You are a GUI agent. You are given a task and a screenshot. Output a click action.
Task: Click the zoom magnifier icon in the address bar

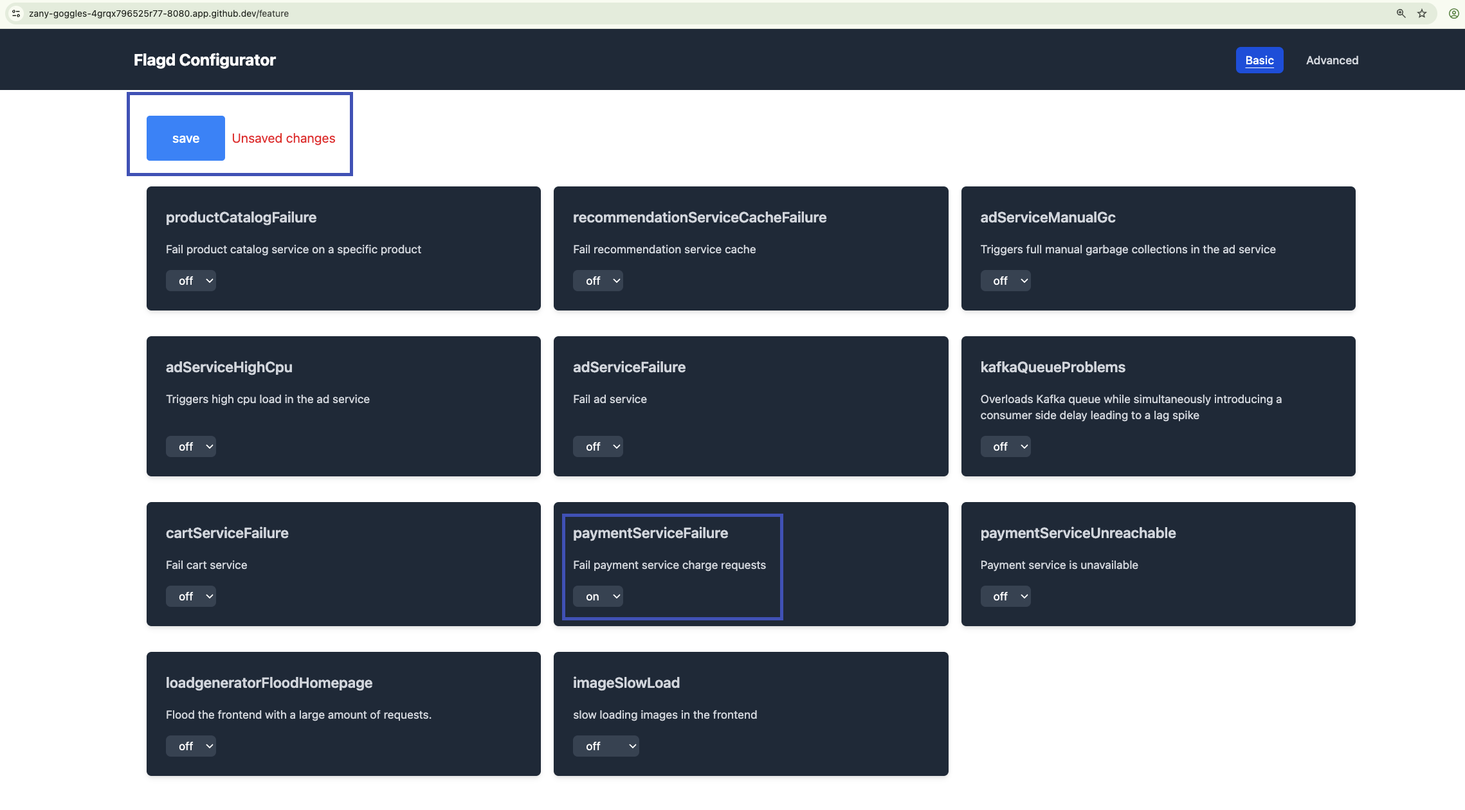[1401, 14]
